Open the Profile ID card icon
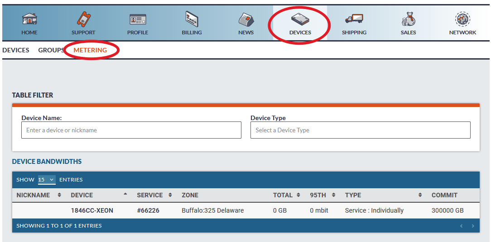Viewport: 491px width, 242px height. click(x=138, y=19)
